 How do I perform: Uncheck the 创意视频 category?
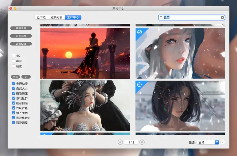(x=14, y=103)
